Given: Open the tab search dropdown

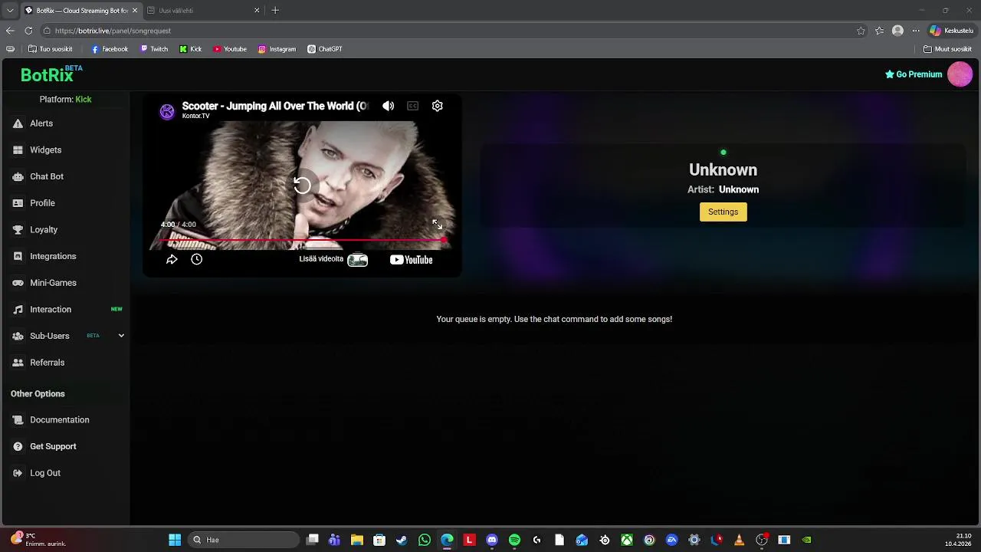Looking at the screenshot, I should [x=10, y=11].
